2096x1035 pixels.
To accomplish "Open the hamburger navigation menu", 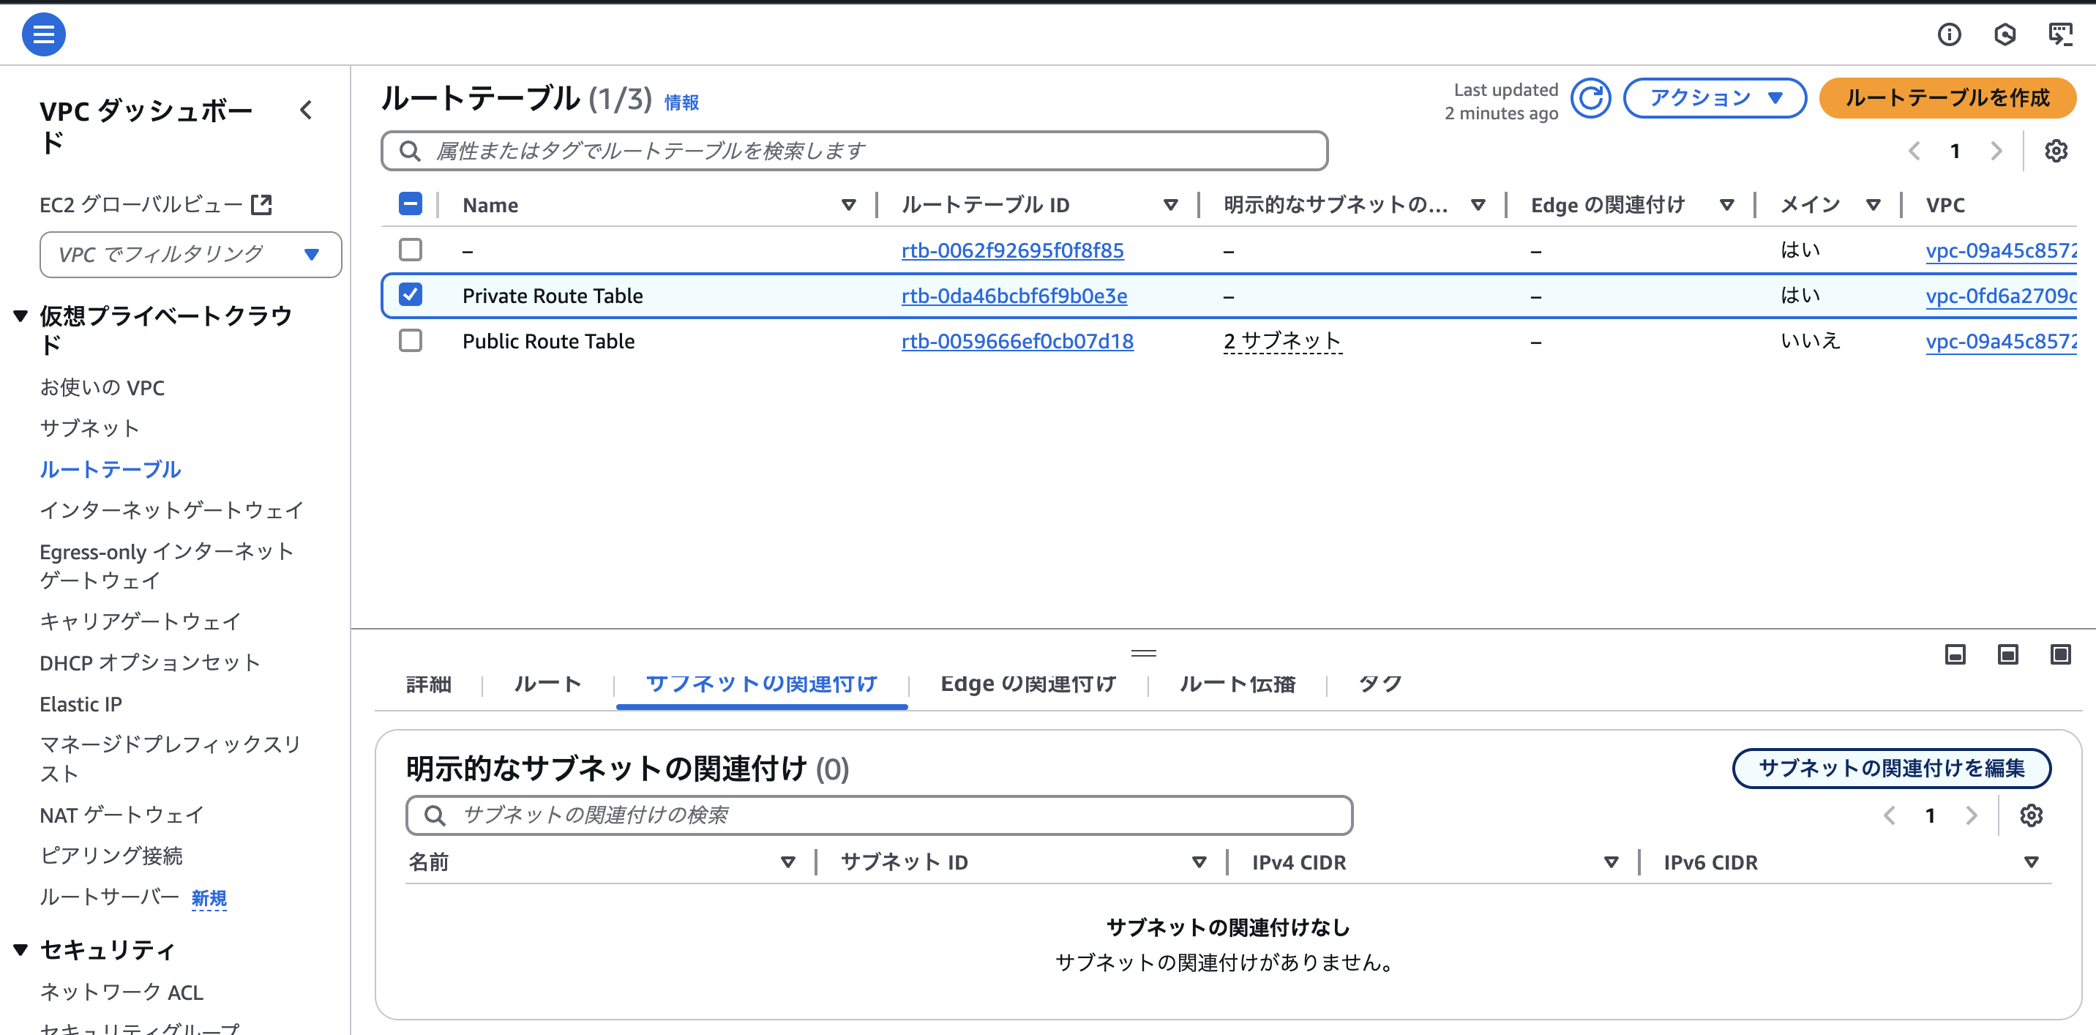I will click(x=43, y=34).
